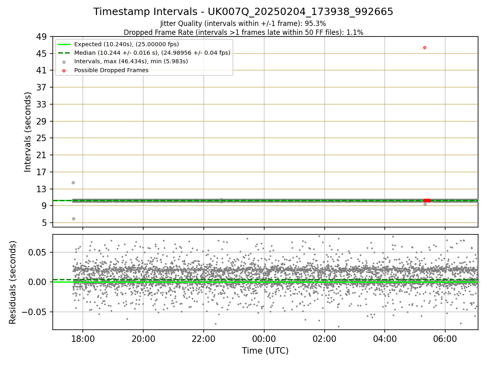This screenshot has width=487, height=365.
Task: Click the Jitter Quality 95.3% subtitle
Action: pyautogui.click(x=243, y=24)
